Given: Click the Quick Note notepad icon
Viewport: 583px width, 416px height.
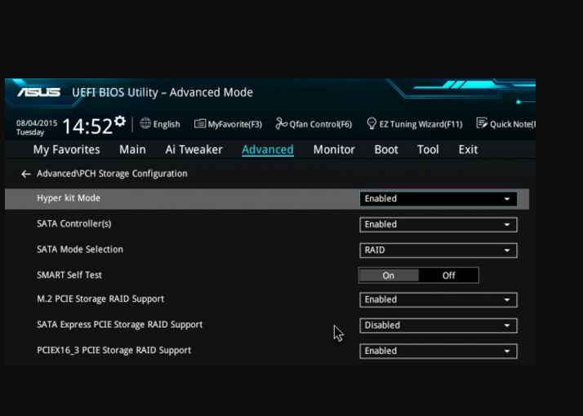Looking at the screenshot, I should pyautogui.click(x=482, y=123).
